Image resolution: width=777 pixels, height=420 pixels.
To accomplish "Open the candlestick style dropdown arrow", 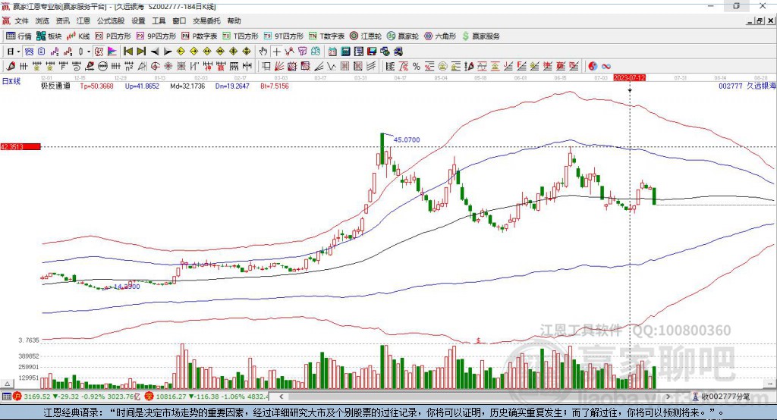I will tap(89, 52).
